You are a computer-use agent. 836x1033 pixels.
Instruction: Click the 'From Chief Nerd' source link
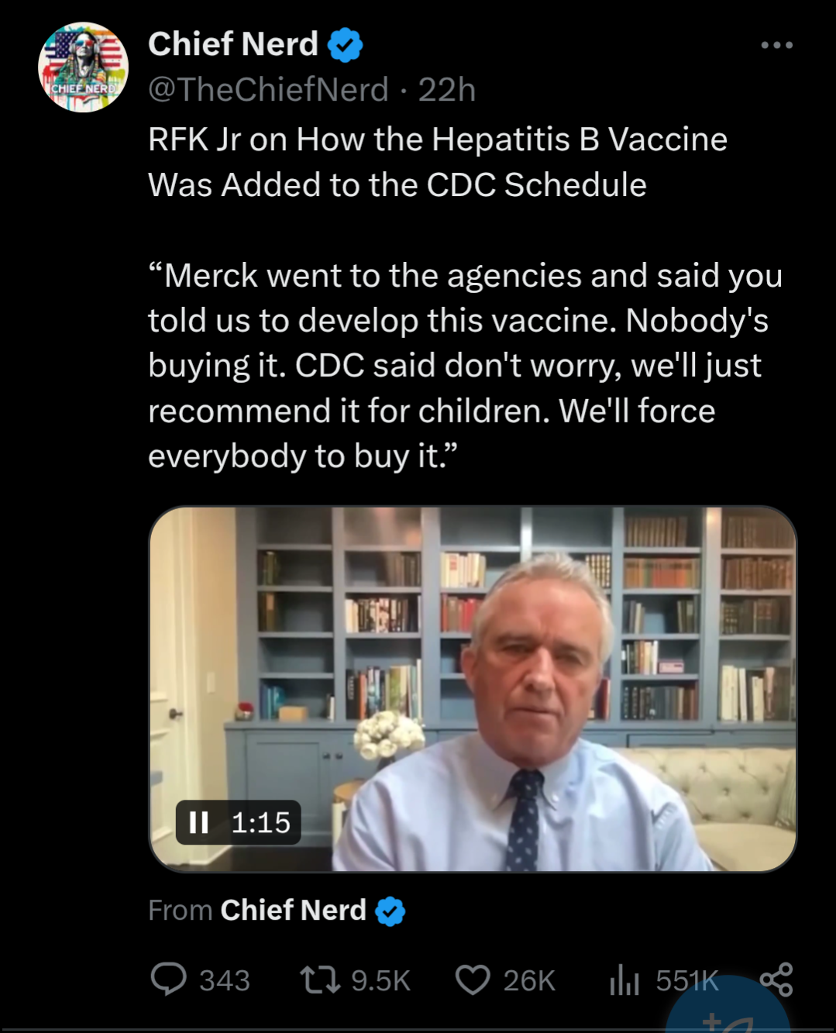[293, 910]
